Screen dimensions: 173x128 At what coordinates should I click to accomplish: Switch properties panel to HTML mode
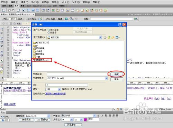(5, 117)
